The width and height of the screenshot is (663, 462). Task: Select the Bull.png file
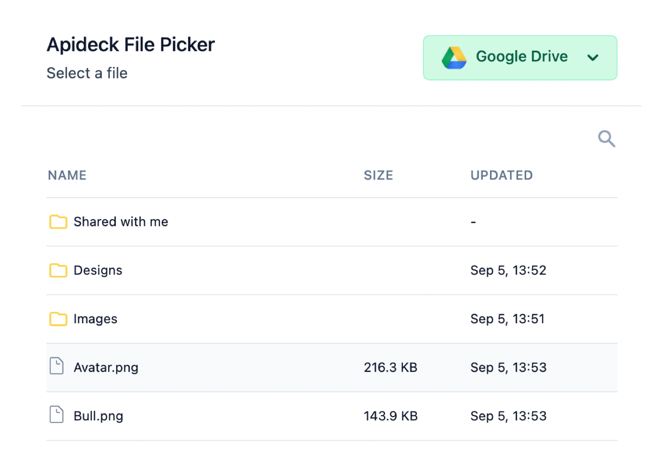click(98, 416)
